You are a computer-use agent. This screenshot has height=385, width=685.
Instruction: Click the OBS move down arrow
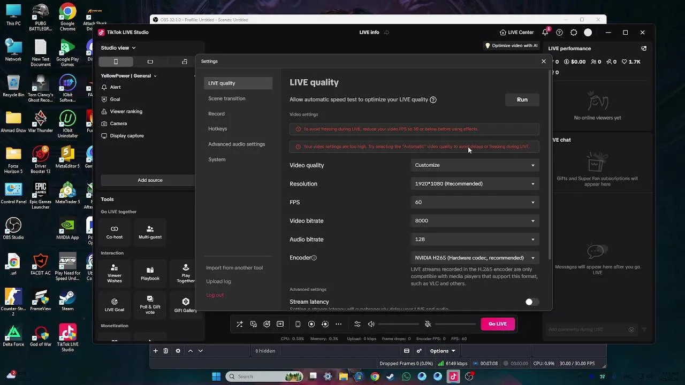[200, 351]
